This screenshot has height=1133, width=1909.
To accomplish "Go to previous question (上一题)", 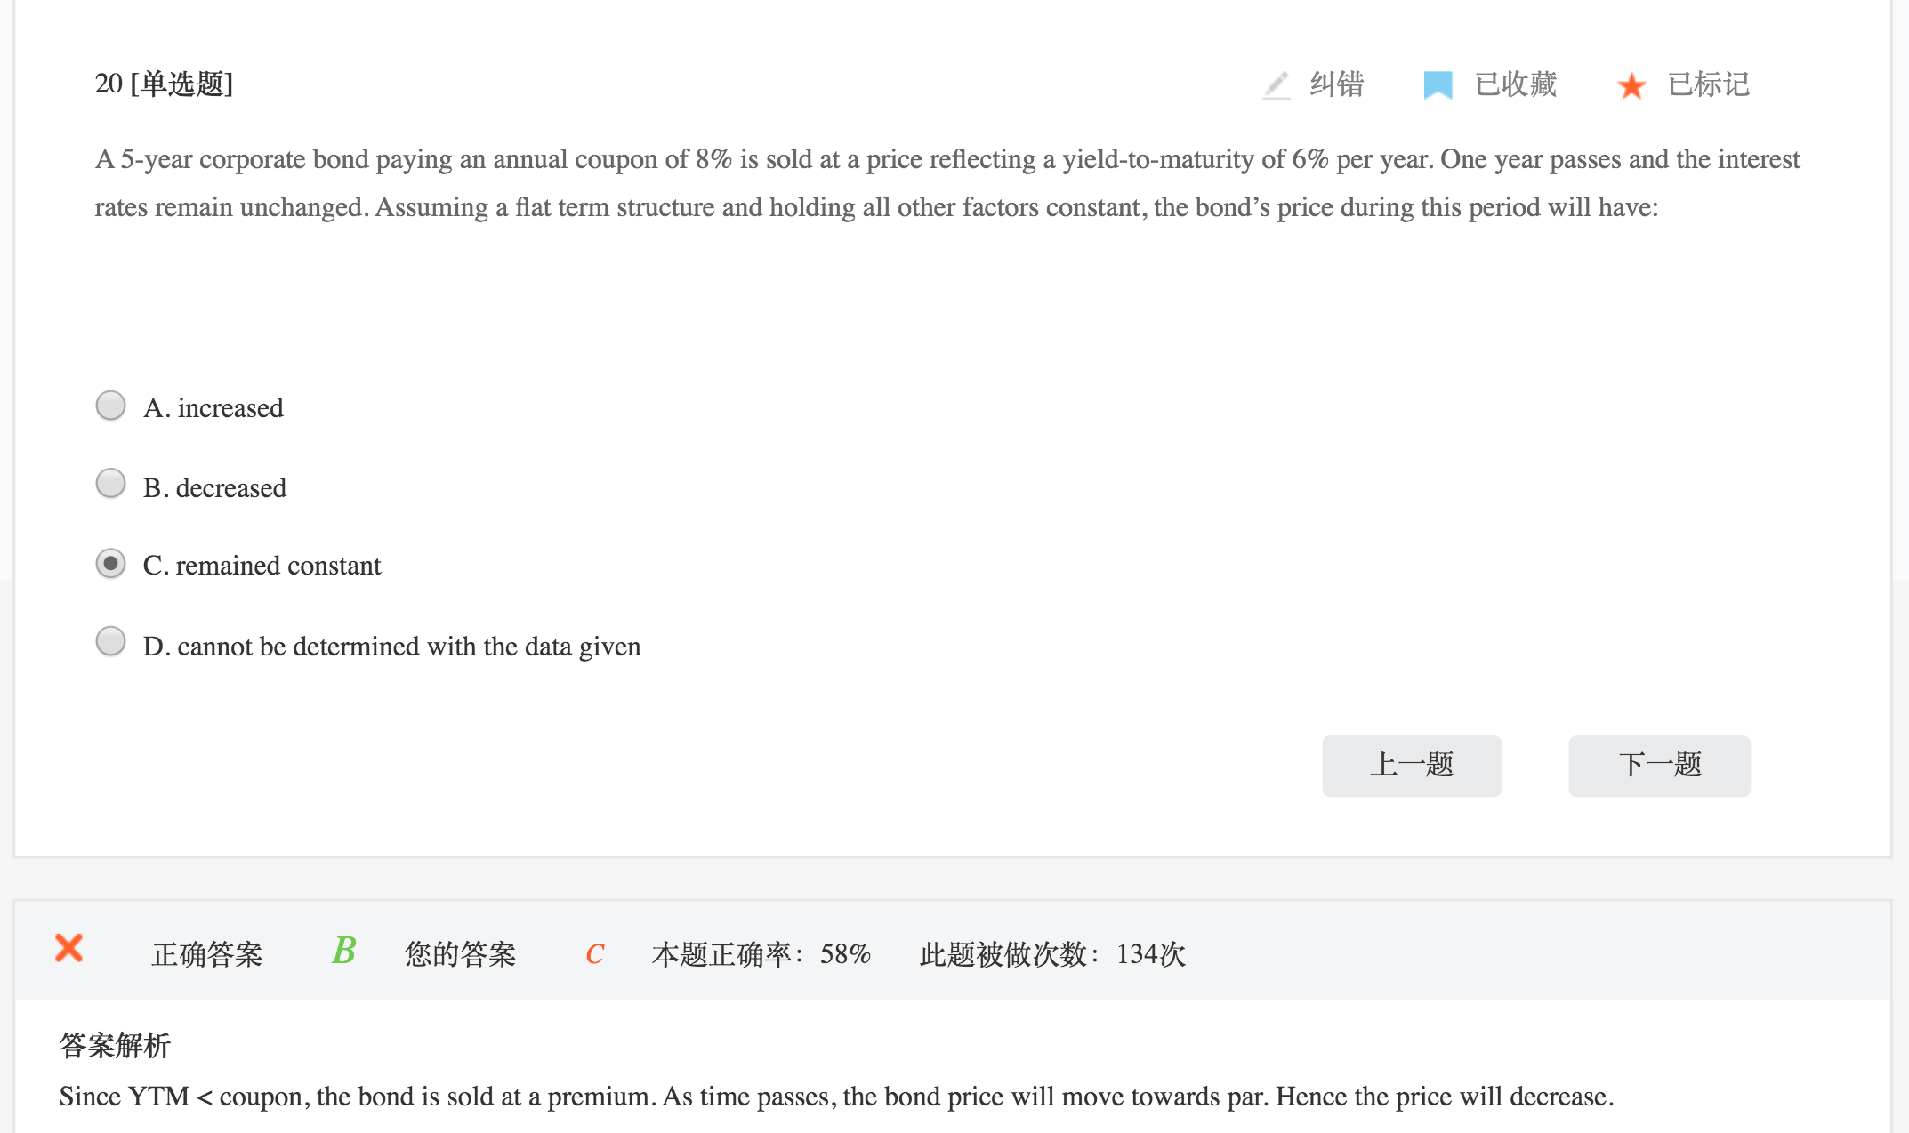I will pyautogui.click(x=1411, y=766).
